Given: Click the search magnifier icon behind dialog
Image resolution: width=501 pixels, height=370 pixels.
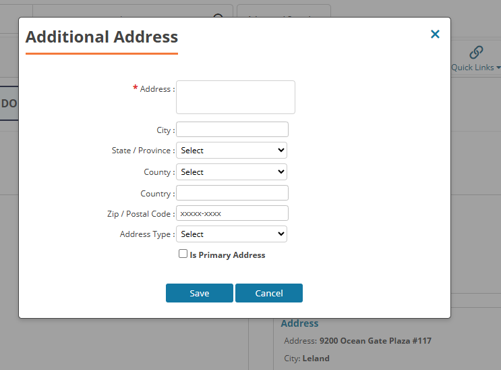Looking at the screenshot, I should 218,15.
